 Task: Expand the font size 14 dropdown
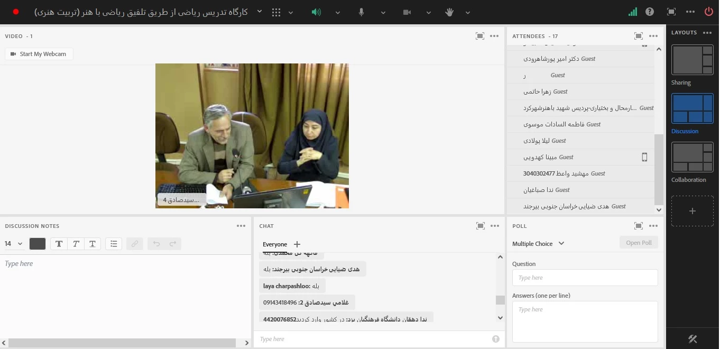click(14, 244)
